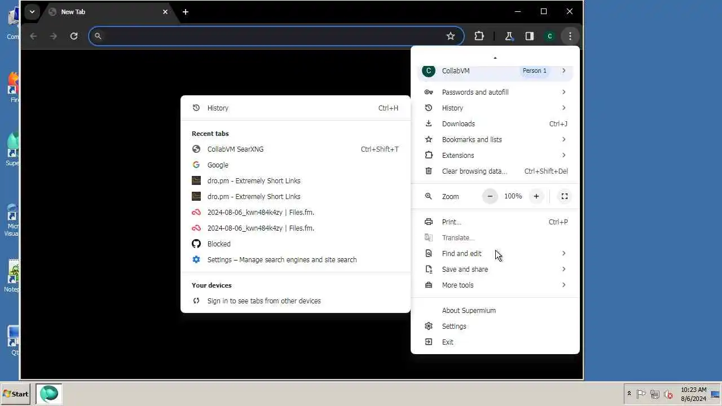Click the back navigation arrow

click(33, 36)
